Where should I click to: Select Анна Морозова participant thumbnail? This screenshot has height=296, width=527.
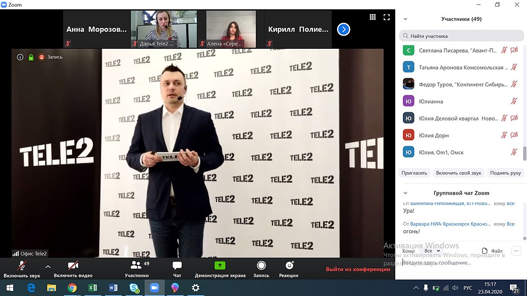97,29
